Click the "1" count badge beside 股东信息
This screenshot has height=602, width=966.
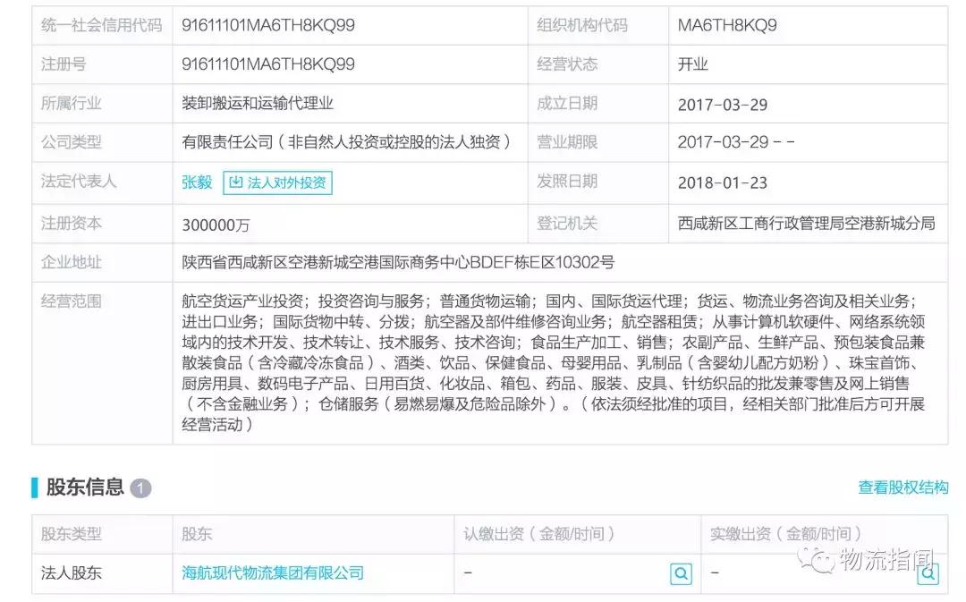(x=141, y=488)
